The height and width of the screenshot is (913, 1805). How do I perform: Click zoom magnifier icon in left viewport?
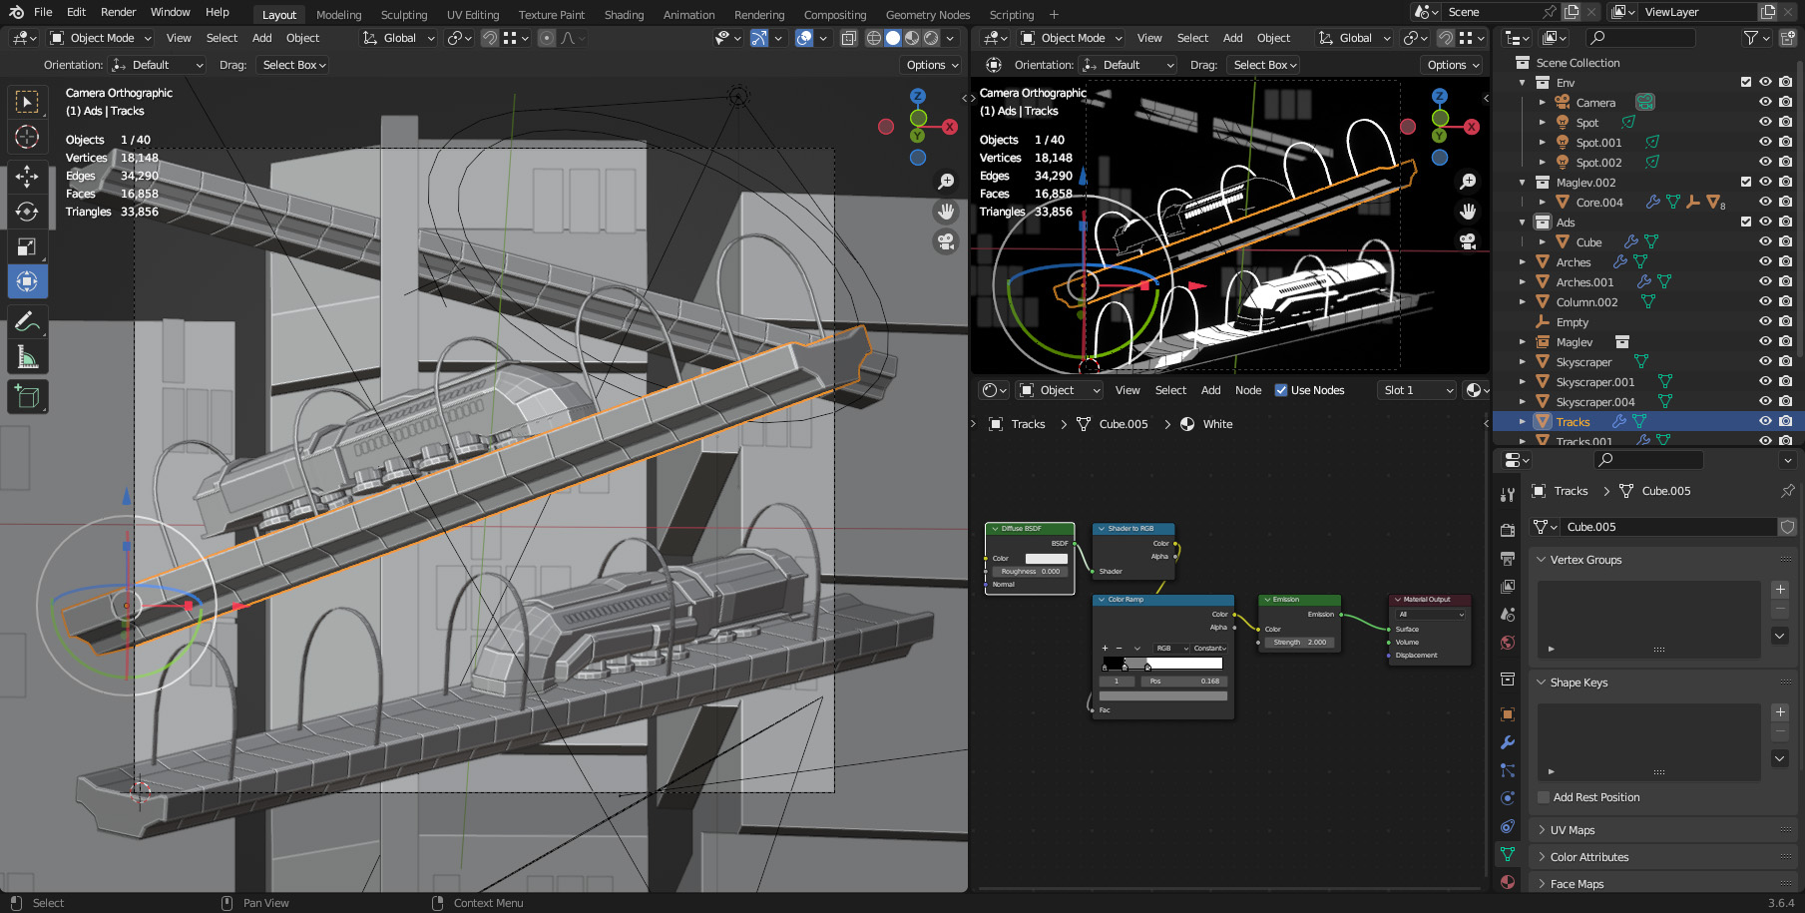click(x=945, y=182)
